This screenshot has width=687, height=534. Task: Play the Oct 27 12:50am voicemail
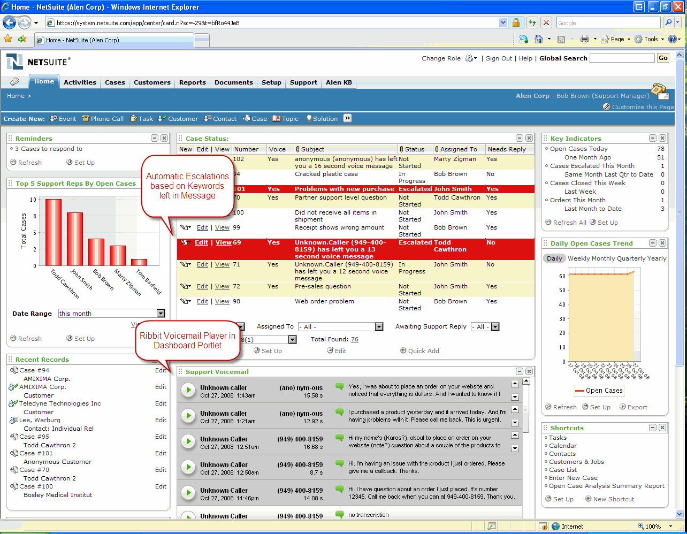click(188, 467)
